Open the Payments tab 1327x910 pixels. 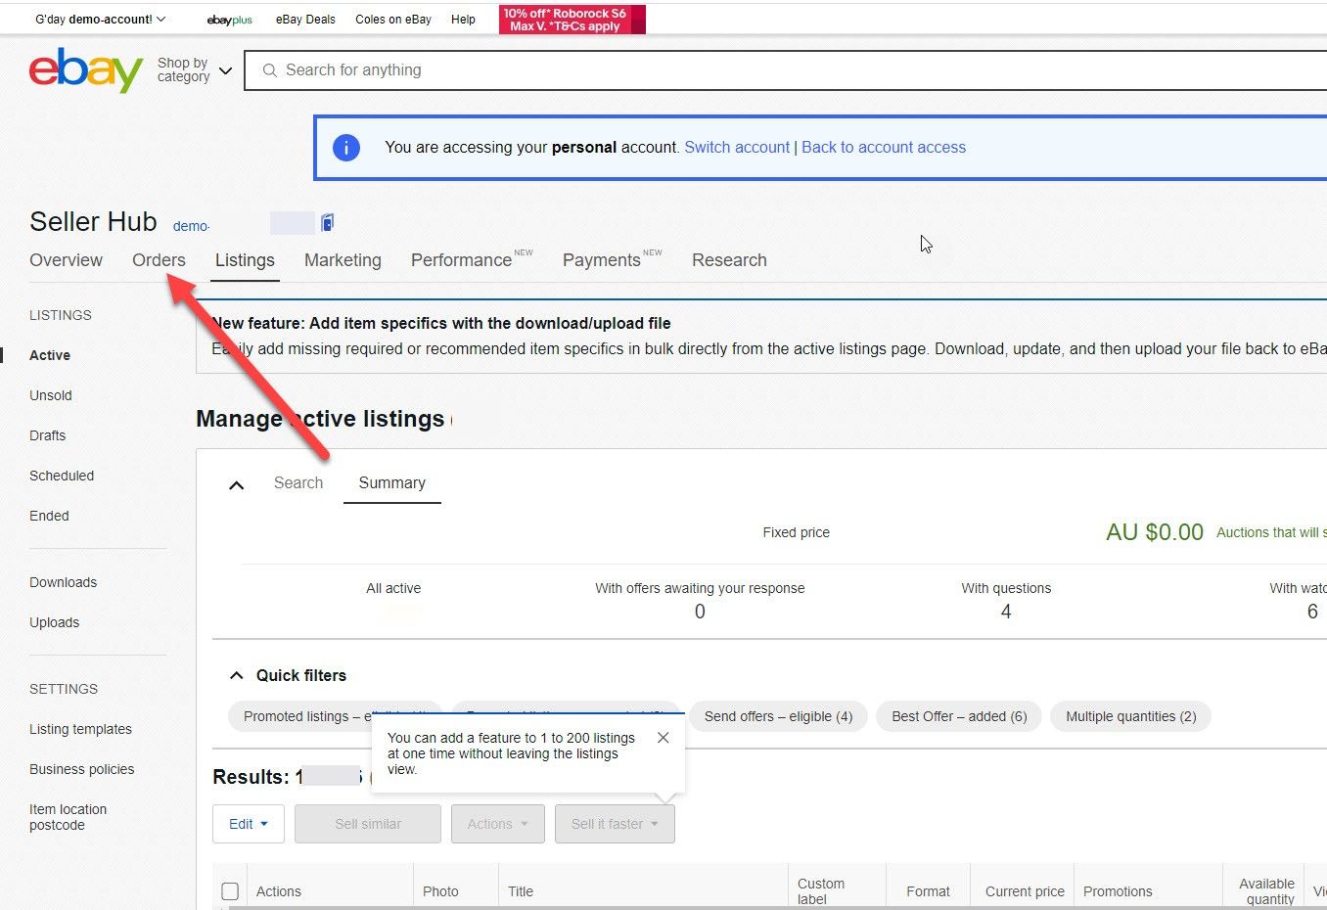(x=601, y=260)
